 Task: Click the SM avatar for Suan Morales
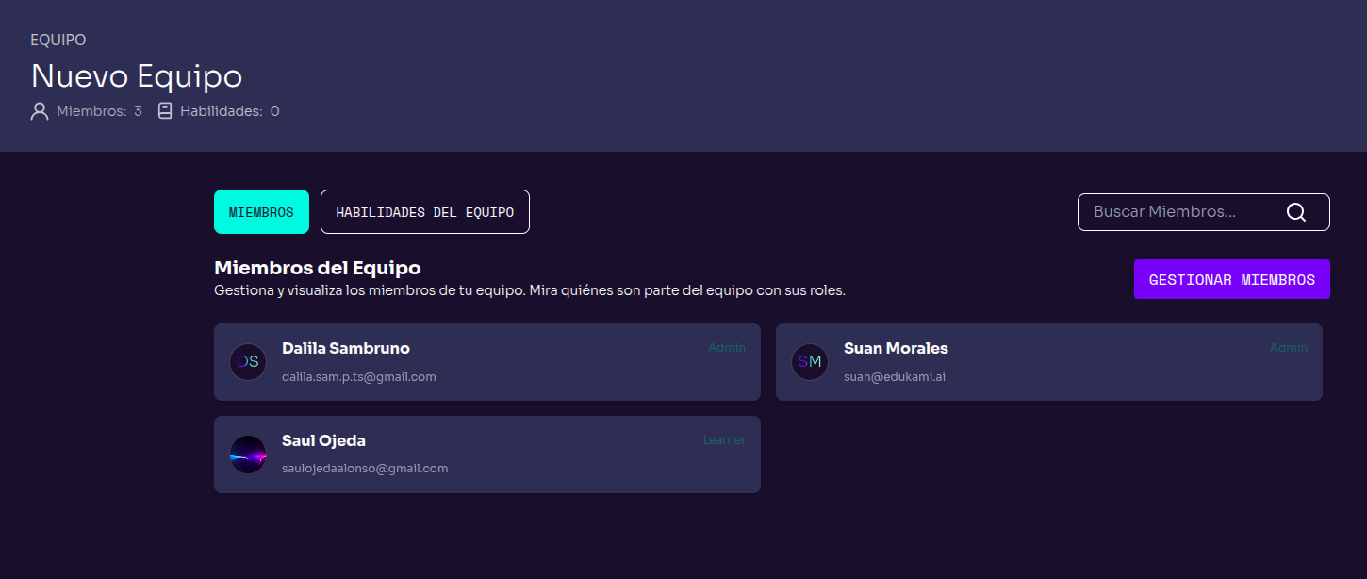[x=810, y=362]
